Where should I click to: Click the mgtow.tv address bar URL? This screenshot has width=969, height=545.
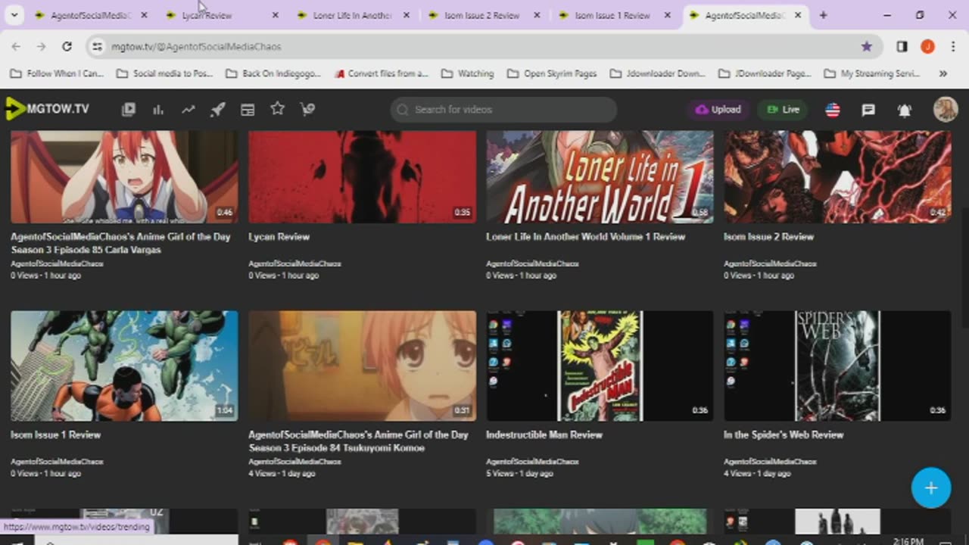(196, 47)
